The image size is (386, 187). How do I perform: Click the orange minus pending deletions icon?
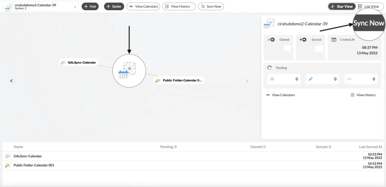pyautogui.click(x=349, y=79)
